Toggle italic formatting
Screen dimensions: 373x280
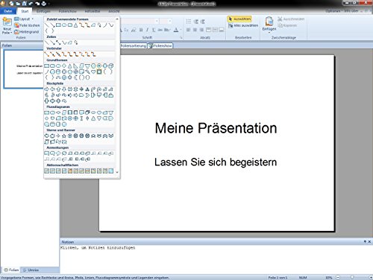[x=147, y=30]
